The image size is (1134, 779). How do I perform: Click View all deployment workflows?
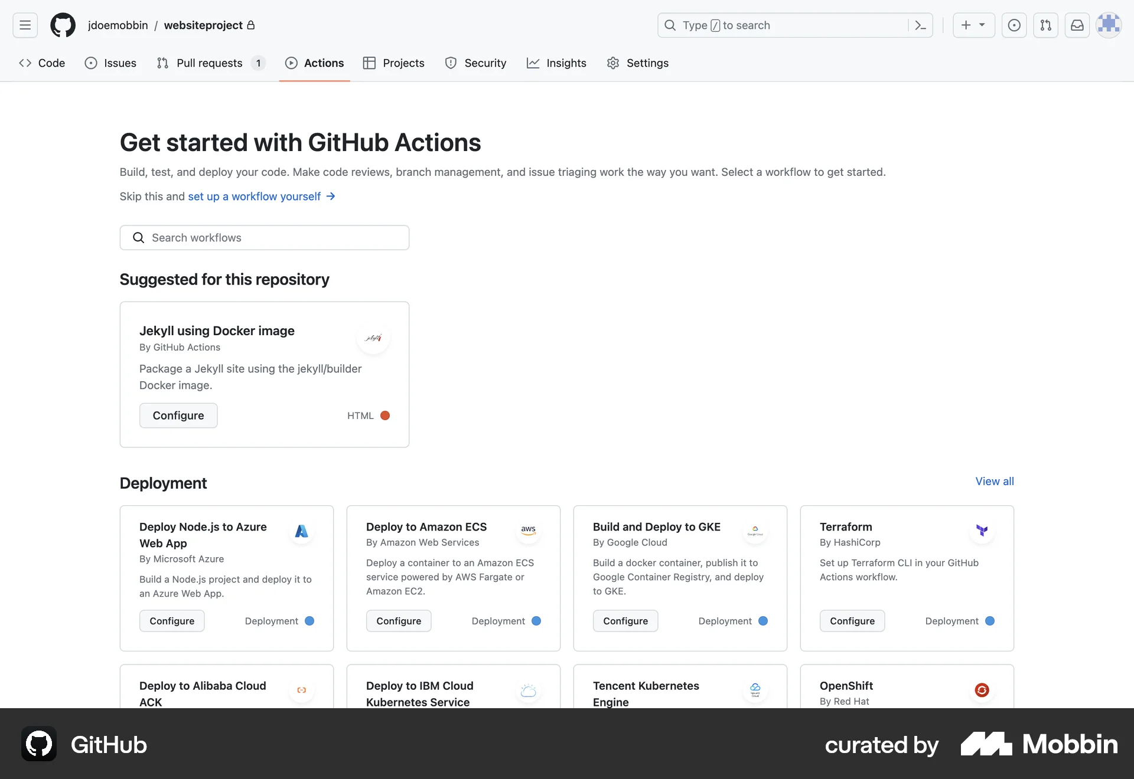[993, 481]
